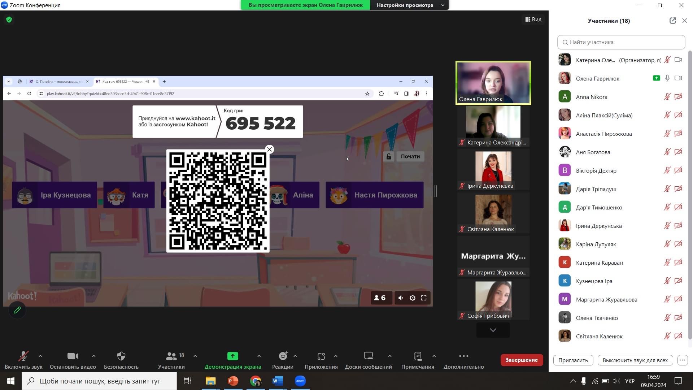
Task: Open annotation pencil tool
Action: (17, 310)
